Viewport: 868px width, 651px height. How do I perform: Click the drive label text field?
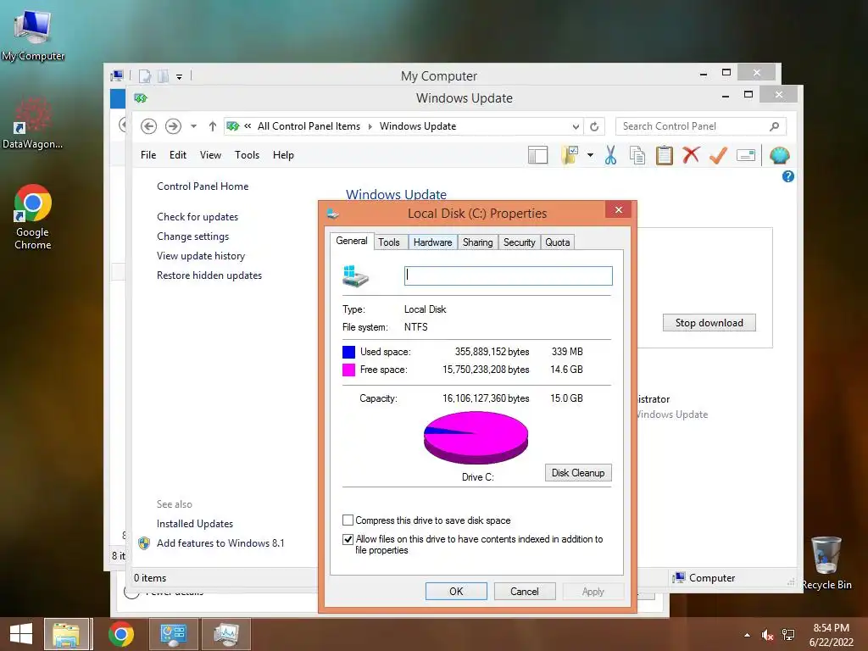point(509,275)
